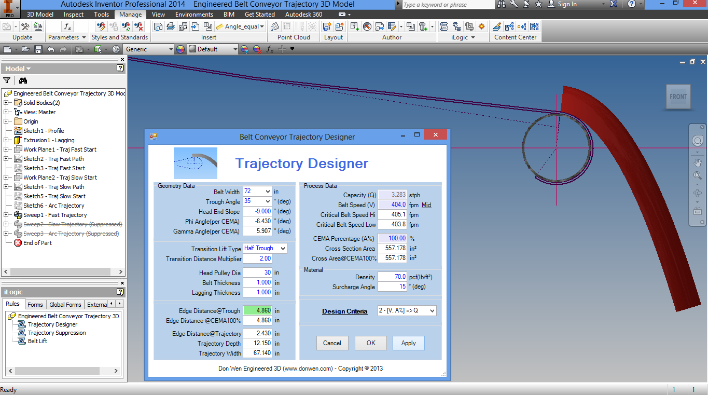Click the Save diskette icon in quick access
708x395 pixels.
pos(38,49)
